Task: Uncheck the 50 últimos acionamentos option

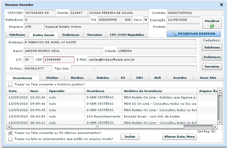Action: (10, 133)
